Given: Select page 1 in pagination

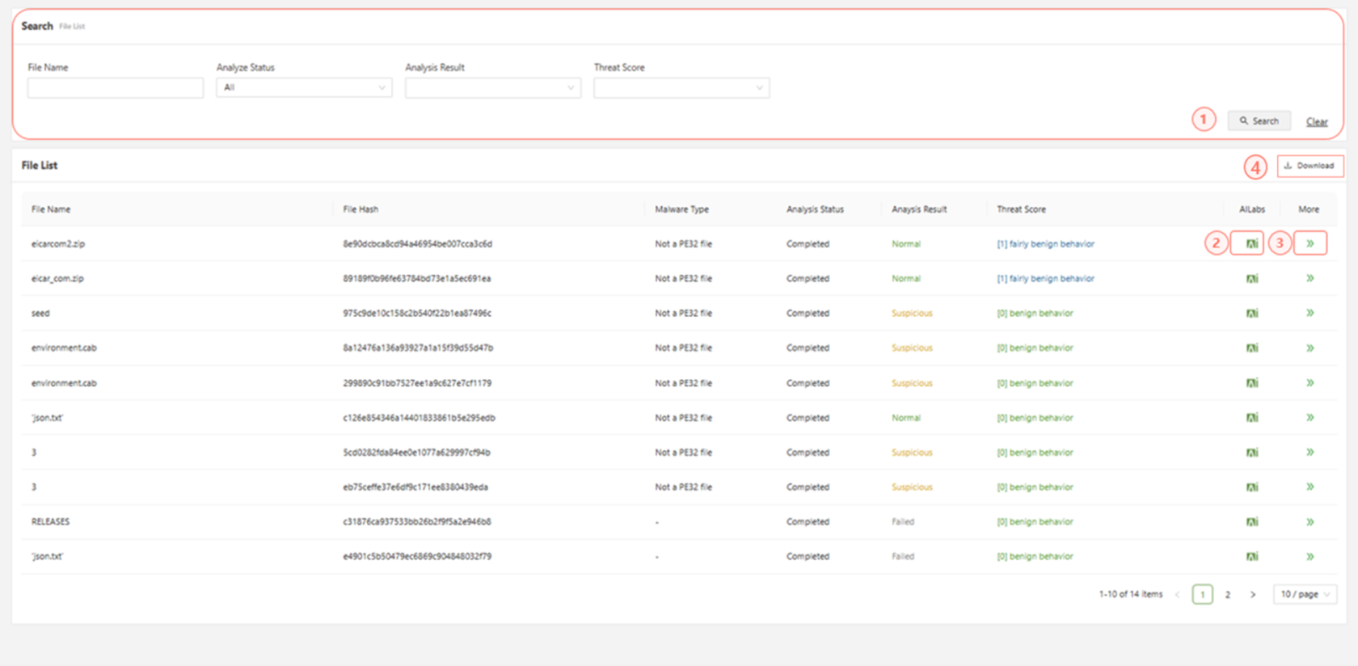Looking at the screenshot, I should click(1202, 595).
